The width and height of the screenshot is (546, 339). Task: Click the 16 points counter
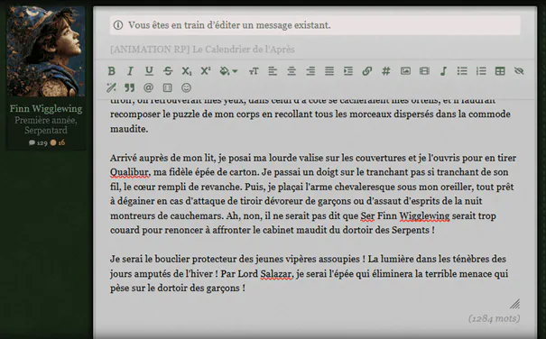tap(58, 142)
